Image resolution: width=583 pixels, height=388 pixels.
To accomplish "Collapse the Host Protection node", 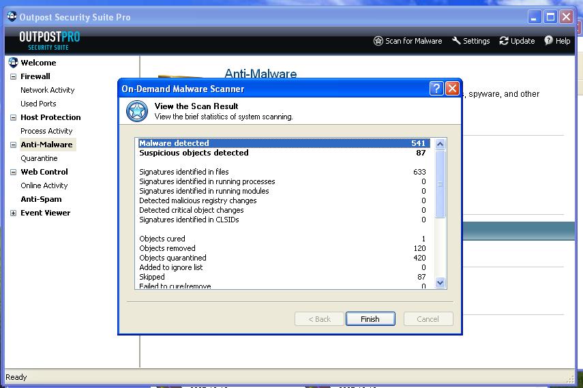I will [x=14, y=117].
